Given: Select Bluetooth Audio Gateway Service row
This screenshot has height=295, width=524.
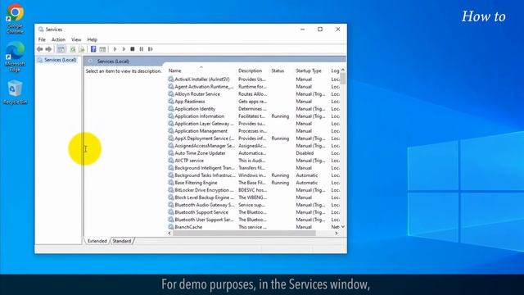Looking at the screenshot, I should (x=254, y=205).
